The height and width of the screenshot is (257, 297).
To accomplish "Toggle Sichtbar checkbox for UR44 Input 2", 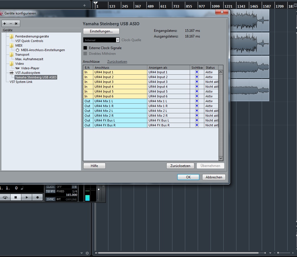I will tap(197, 77).
